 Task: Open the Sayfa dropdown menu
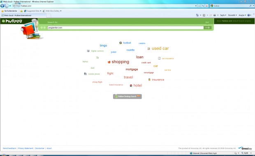[223, 15]
